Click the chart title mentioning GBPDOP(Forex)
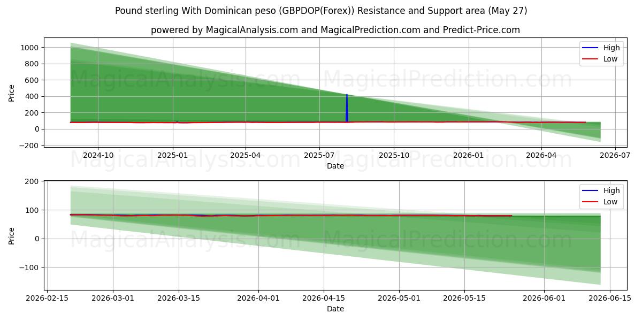The image size is (642, 321). pyautogui.click(x=321, y=11)
